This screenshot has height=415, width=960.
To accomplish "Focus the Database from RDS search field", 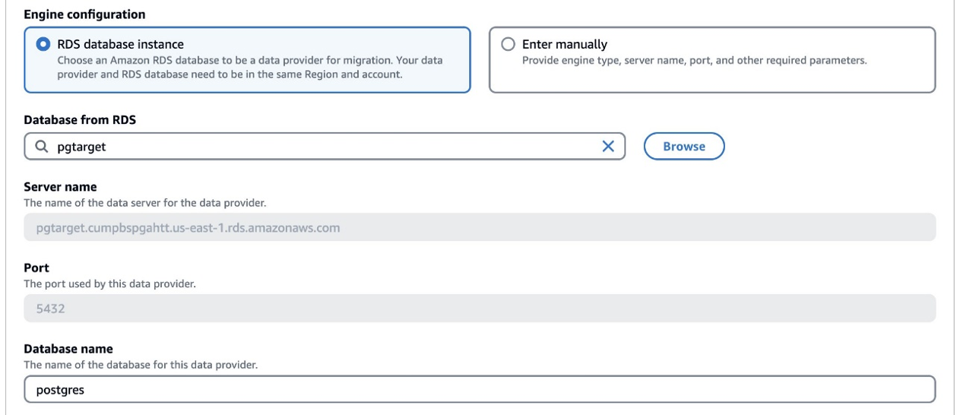I will pos(319,147).
